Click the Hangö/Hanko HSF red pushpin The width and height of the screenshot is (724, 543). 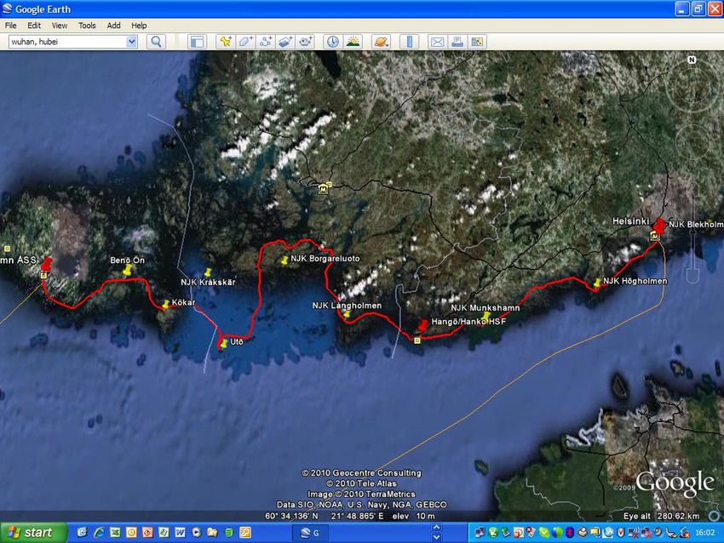coord(422,326)
